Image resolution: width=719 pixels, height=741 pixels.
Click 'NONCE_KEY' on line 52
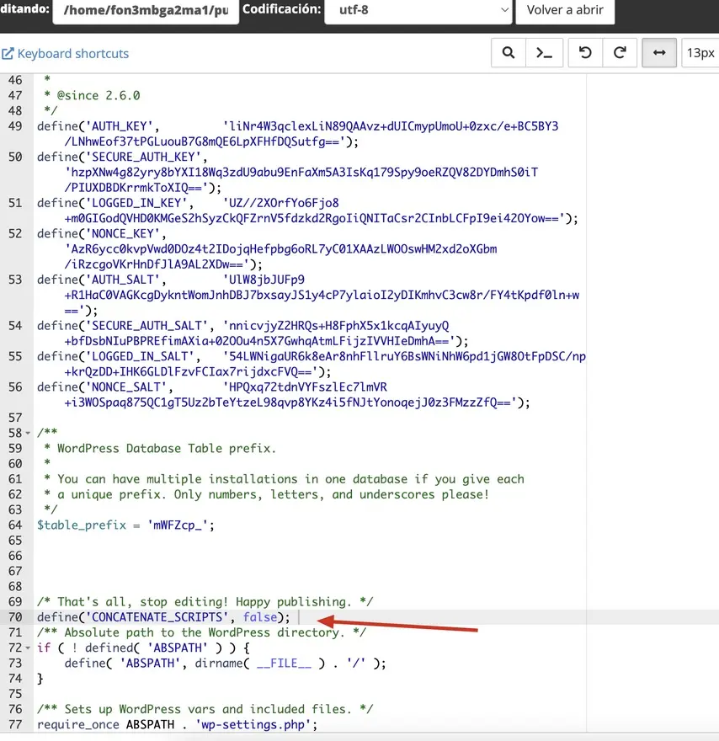point(123,233)
